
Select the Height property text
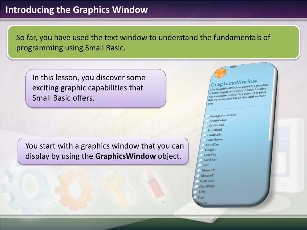pyautogui.click(x=210, y=150)
